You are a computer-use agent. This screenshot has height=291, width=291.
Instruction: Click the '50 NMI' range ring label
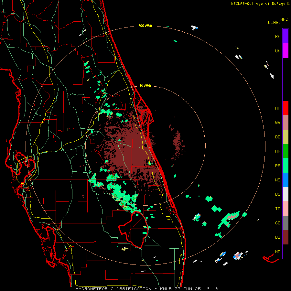click(x=145, y=86)
